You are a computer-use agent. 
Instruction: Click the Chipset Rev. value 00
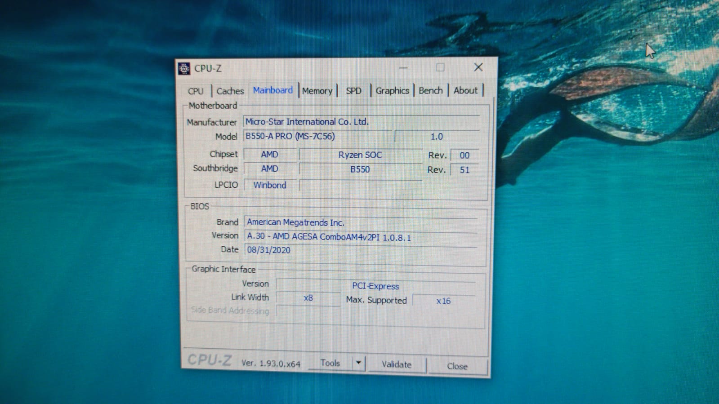click(464, 155)
